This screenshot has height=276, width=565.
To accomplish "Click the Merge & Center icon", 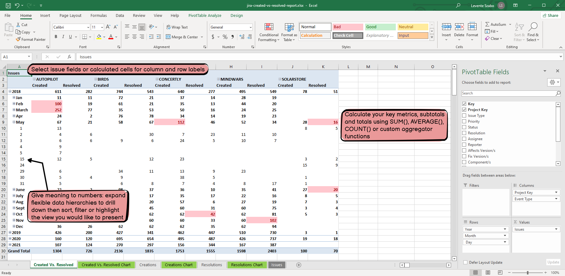I will (x=168, y=37).
